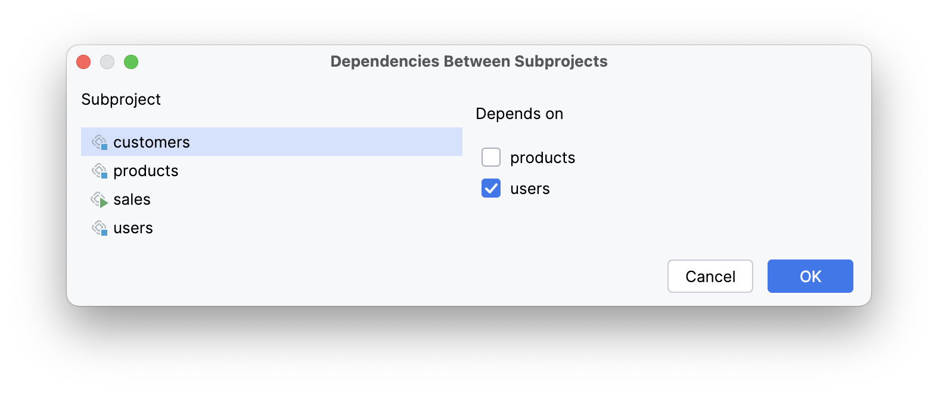Click the blue square badge on customers icon
The image size is (938, 394).
(105, 146)
